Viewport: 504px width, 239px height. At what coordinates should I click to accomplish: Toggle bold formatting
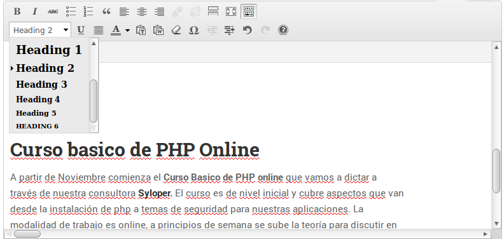[x=17, y=11]
